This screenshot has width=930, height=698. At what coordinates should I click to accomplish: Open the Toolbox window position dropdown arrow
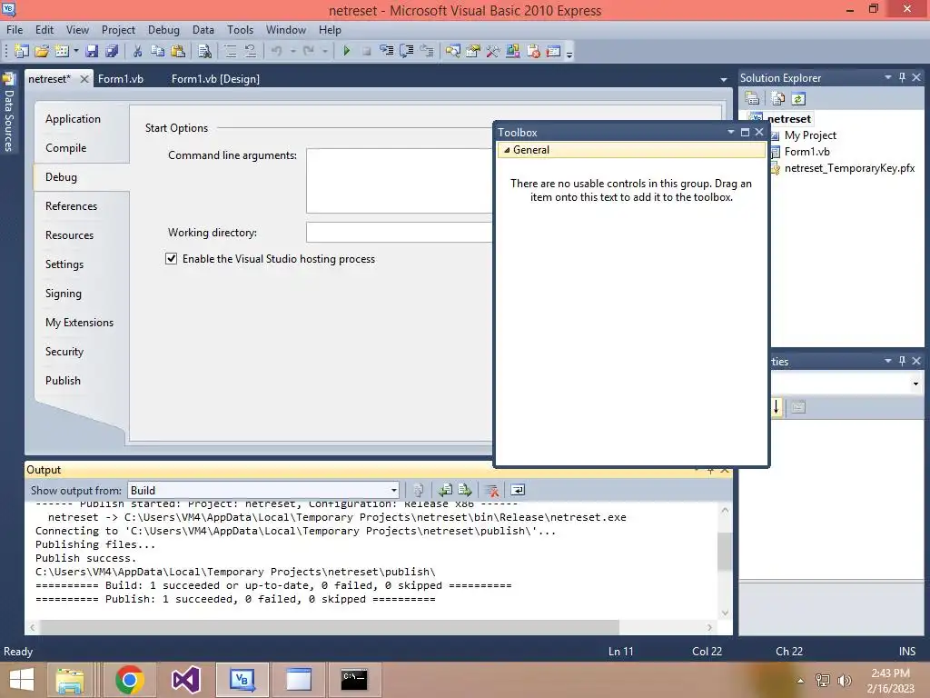coord(731,132)
